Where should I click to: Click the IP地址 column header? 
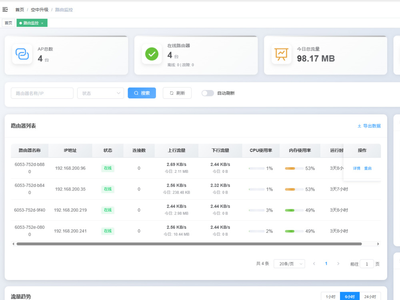(70, 150)
